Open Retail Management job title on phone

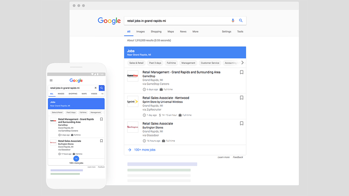(76, 121)
